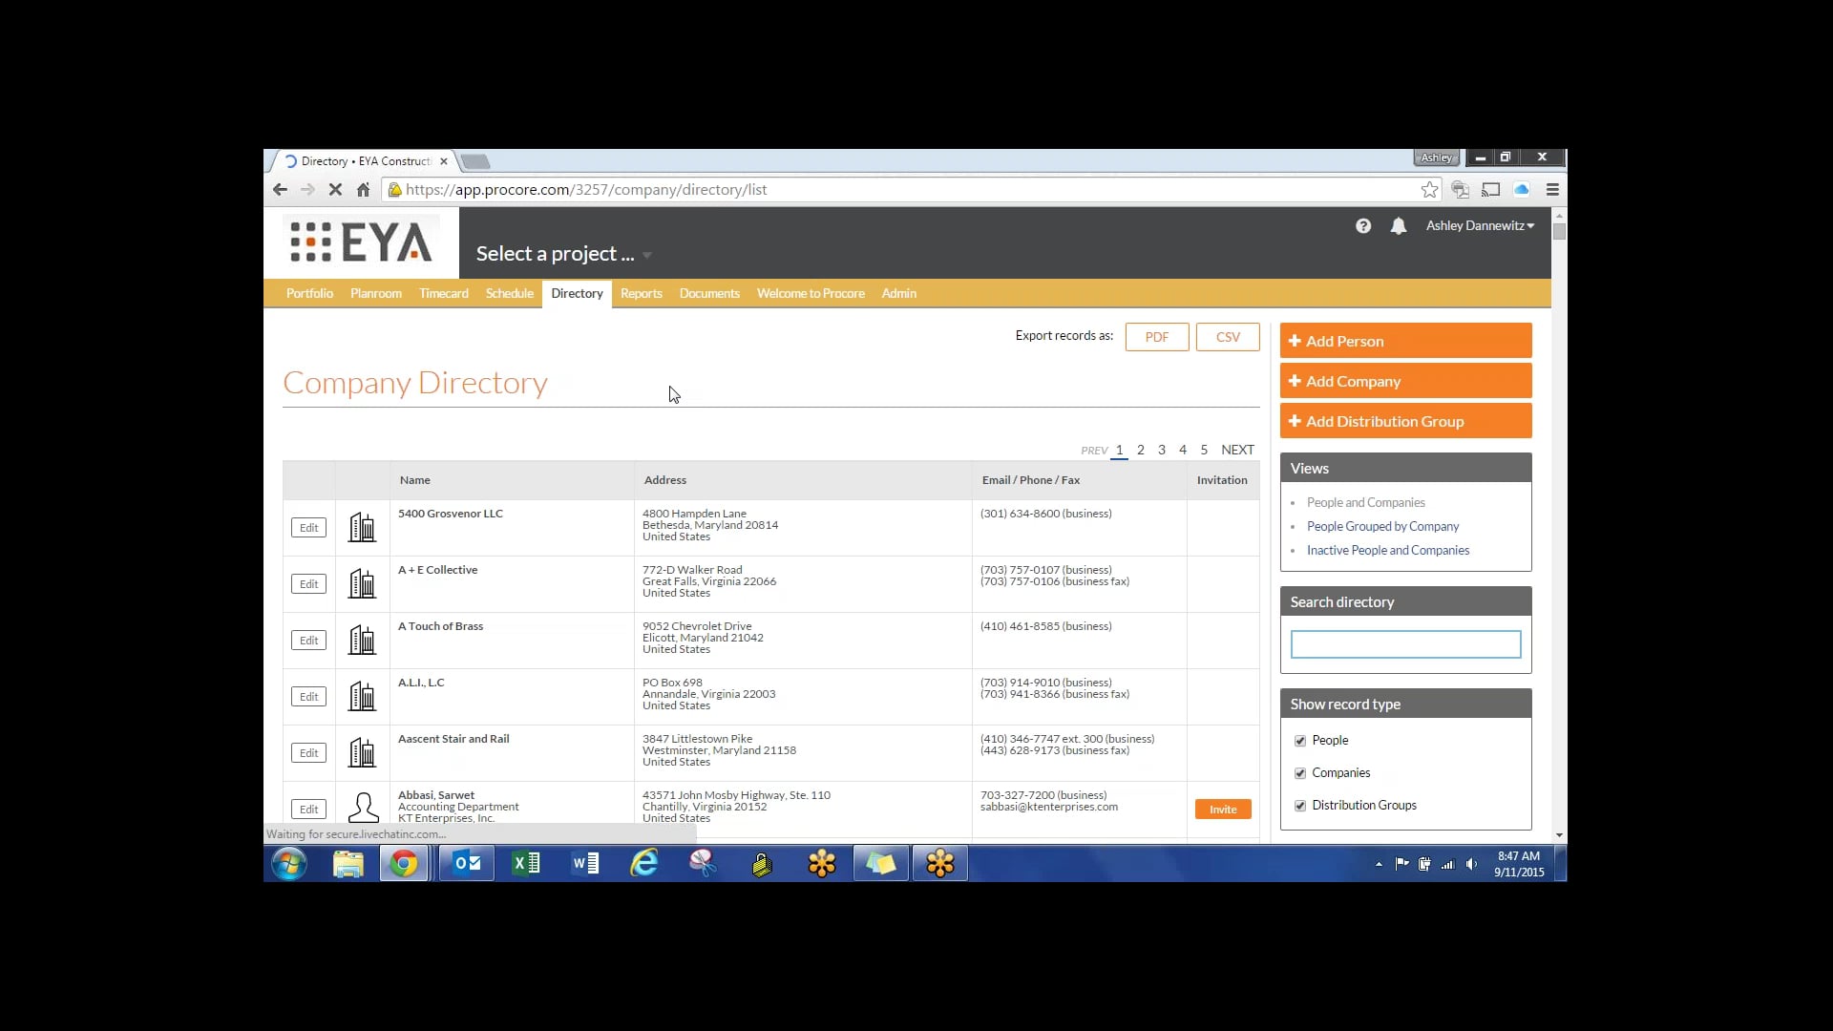Viewport: 1833px width, 1031px height.
Task: Click the Add Person button
Action: pyautogui.click(x=1405, y=340)
